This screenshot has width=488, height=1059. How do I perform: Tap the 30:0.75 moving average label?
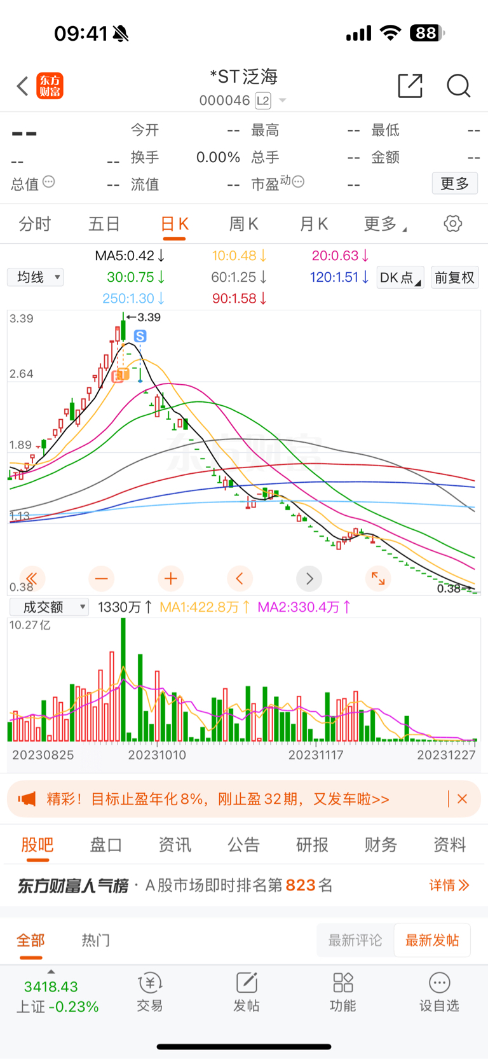coord(136,277)
